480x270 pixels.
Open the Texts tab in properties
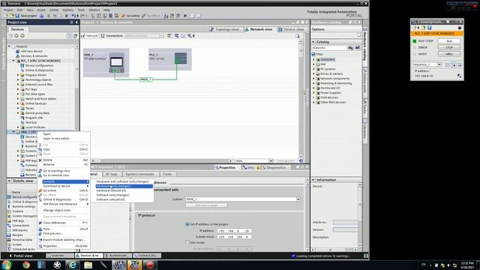(x=167, y=174)
